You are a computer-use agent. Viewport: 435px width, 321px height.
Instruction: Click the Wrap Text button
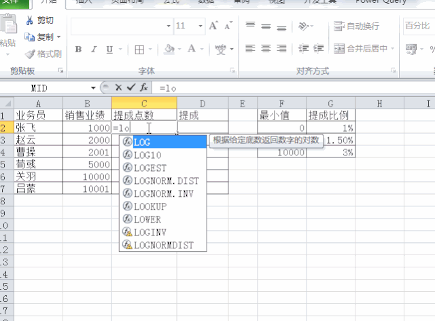pyautogui.click(x=357, y=26)
